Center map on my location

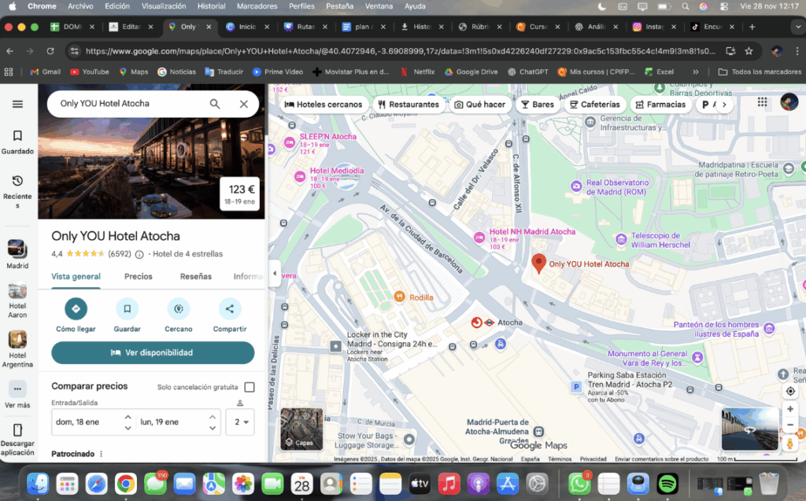pyautogui.click(x=789, y=391)
